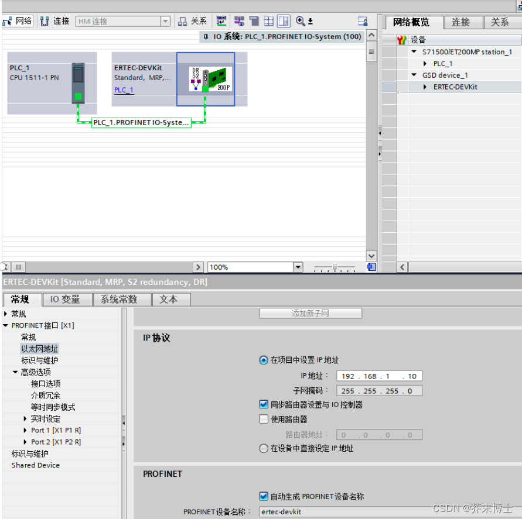522x519 pixels.
Task: Expand Port 1 [X1 P1 R] node
Action: [x=25, y=430]
